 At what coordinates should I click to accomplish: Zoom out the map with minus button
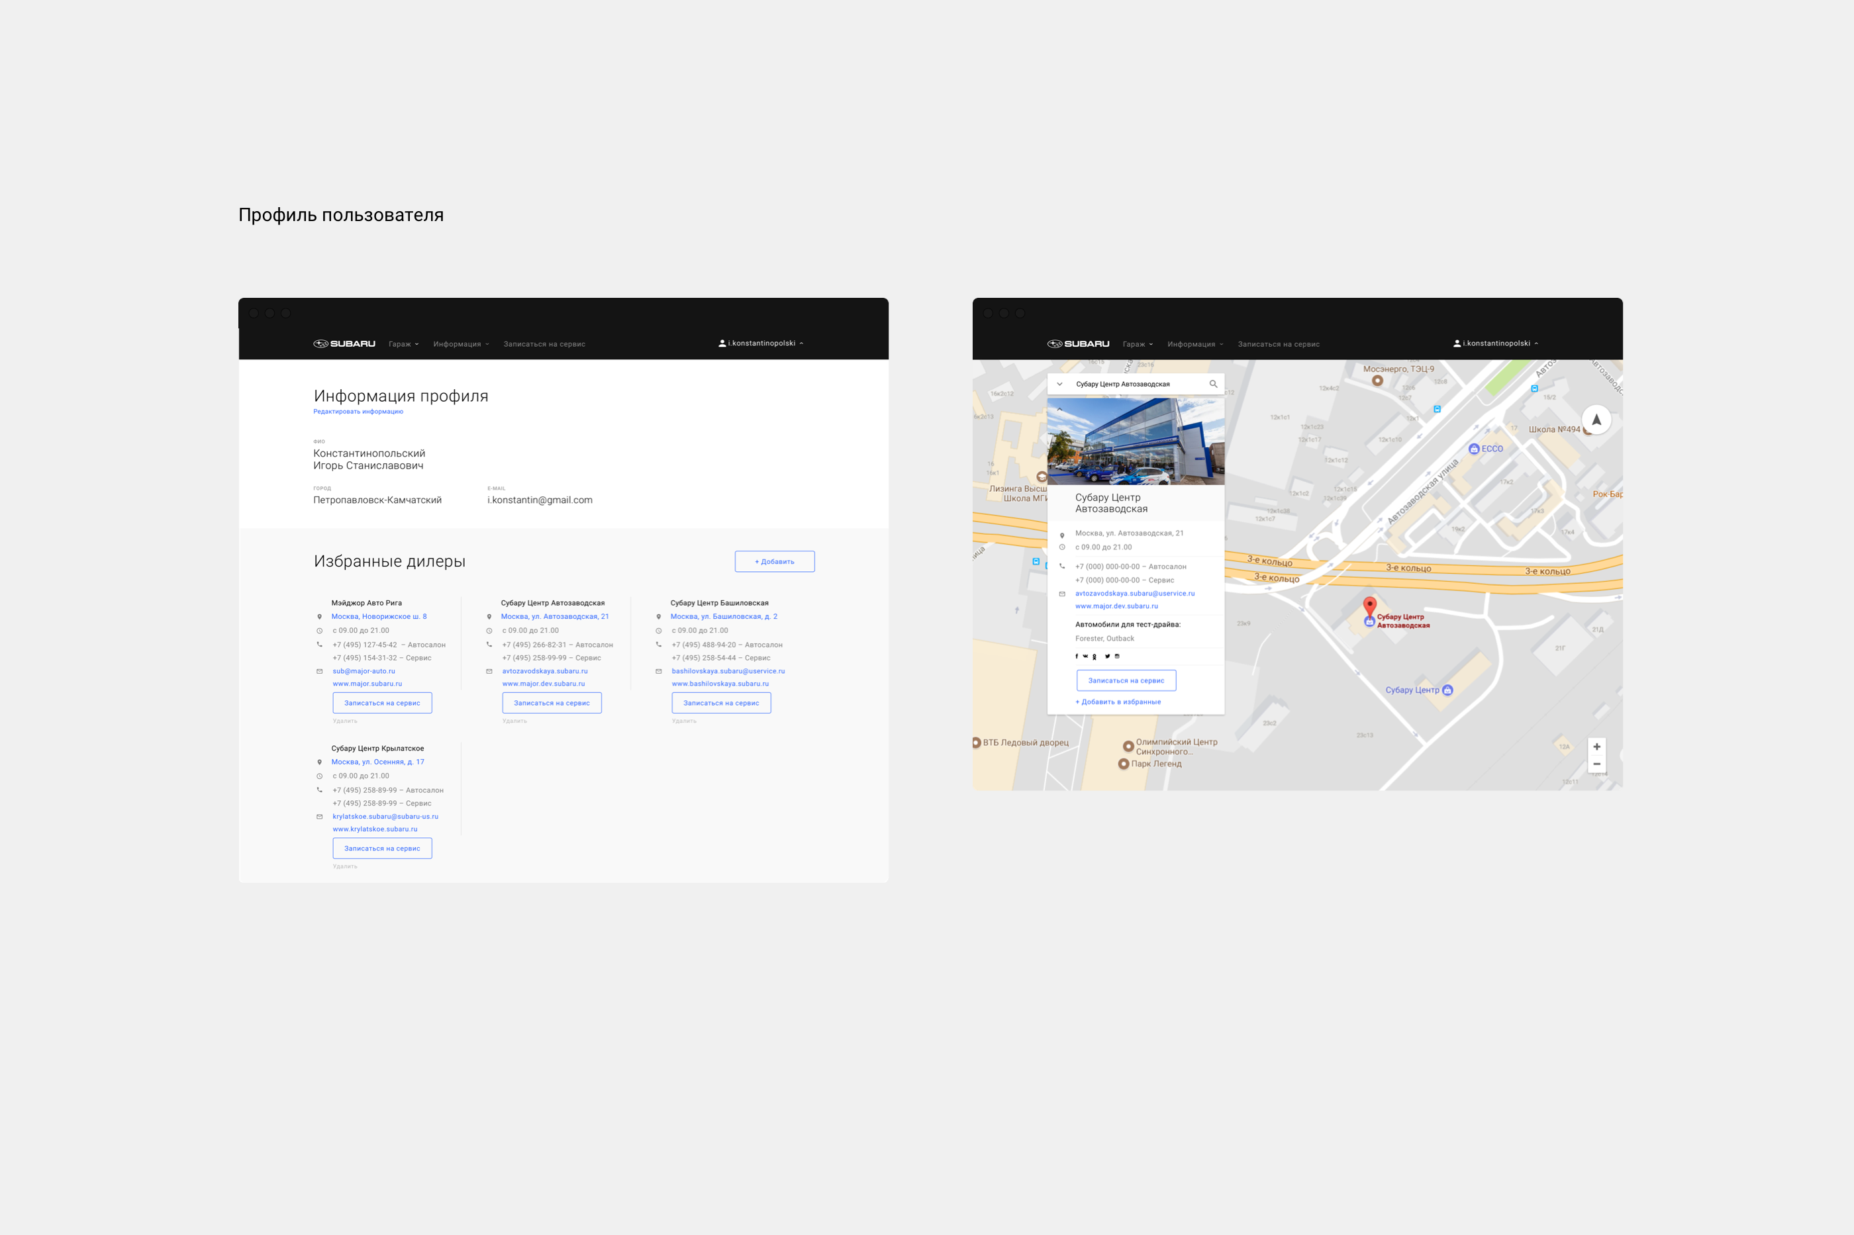[x=1596, y=764]
